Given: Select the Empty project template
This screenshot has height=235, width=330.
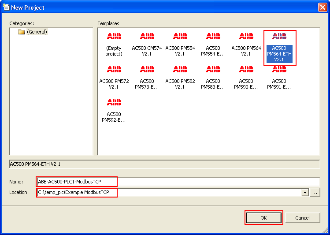Looking at the screenshot, I should tap(114, 44).
